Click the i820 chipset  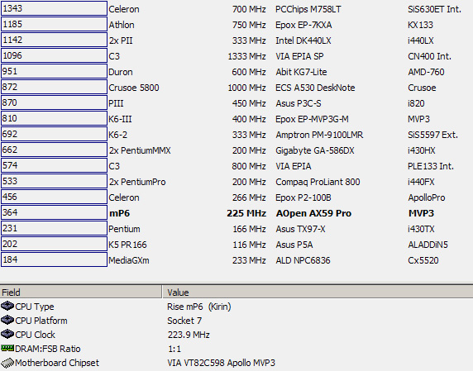[x=416, y=103]
